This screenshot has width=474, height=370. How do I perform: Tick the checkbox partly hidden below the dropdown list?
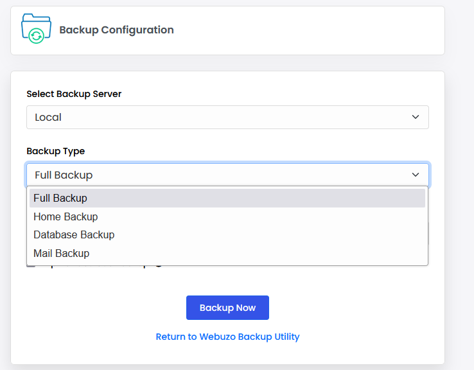pos(30,266)
